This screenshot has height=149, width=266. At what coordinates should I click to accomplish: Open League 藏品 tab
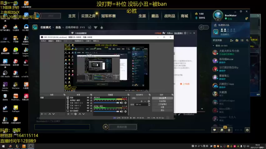click(x=155, y=16)
